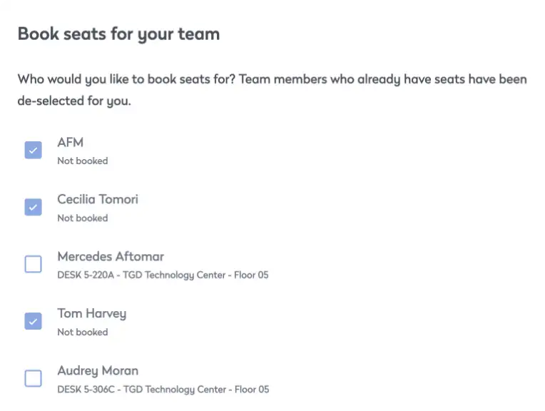This screenshot has height=411, width=545.
Task: Click the "de-selected for you" description line
Action: pos(74,101)
